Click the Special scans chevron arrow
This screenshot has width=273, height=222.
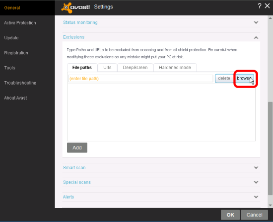(256, 182)
